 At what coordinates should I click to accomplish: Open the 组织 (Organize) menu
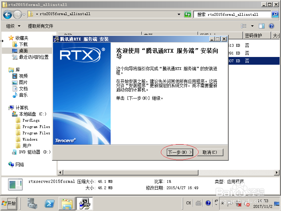tap(13, 26)
